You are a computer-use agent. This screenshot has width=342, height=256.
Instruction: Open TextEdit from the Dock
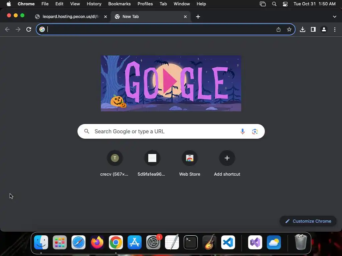pos(172,242)
